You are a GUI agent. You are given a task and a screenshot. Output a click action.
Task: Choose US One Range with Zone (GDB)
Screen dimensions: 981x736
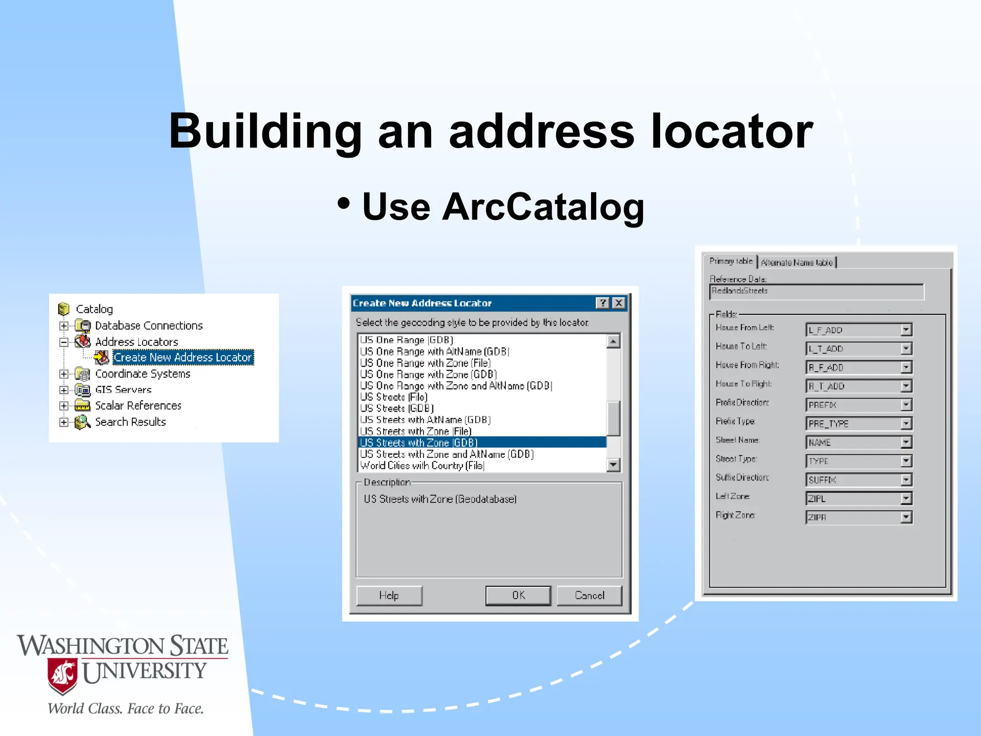coord(482,374)
